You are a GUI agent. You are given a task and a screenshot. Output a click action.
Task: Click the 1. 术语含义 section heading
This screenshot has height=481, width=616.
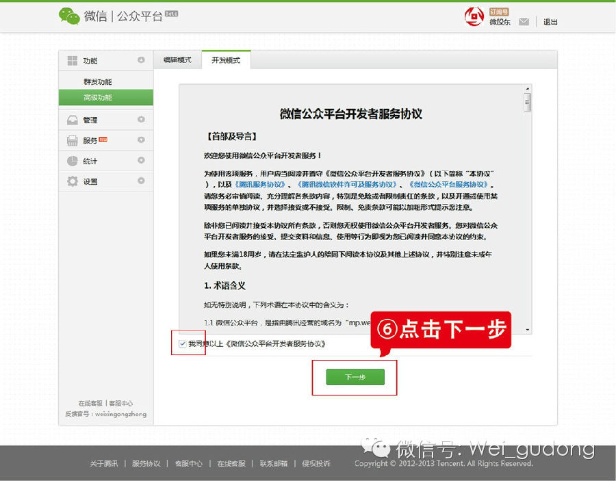pos(224,285)
